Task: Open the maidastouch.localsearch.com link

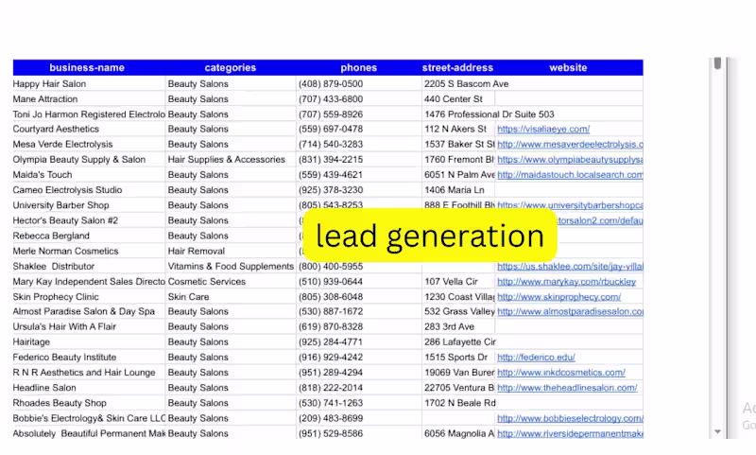Action: click(570, 175)
